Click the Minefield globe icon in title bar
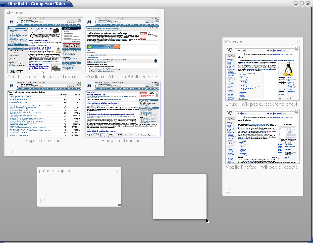 (3, 4)
